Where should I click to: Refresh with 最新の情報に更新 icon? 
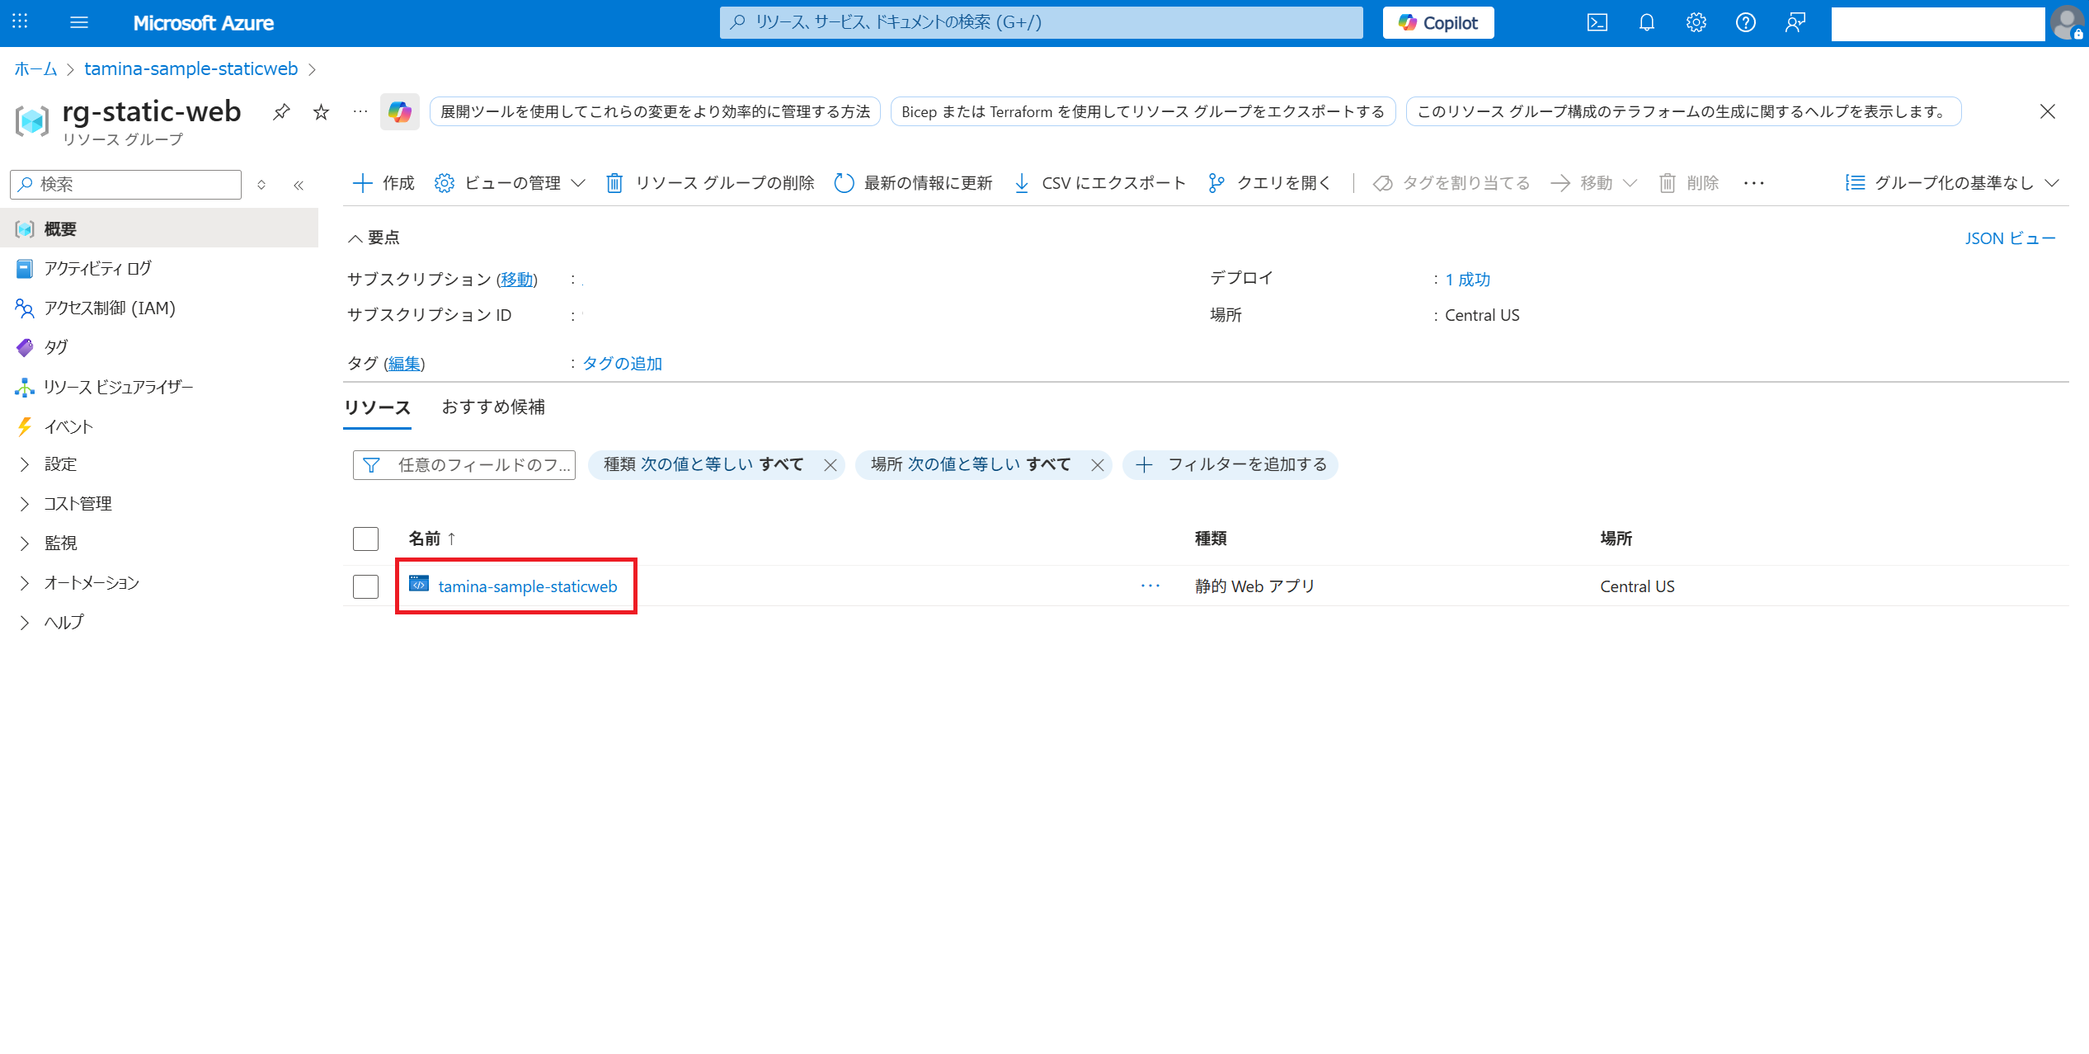pos(843,183)
